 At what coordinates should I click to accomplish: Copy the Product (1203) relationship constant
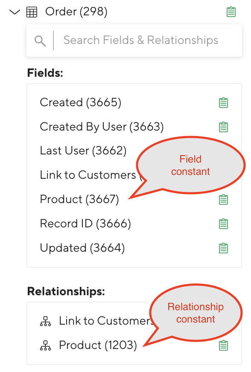click(x=223, y=345)
